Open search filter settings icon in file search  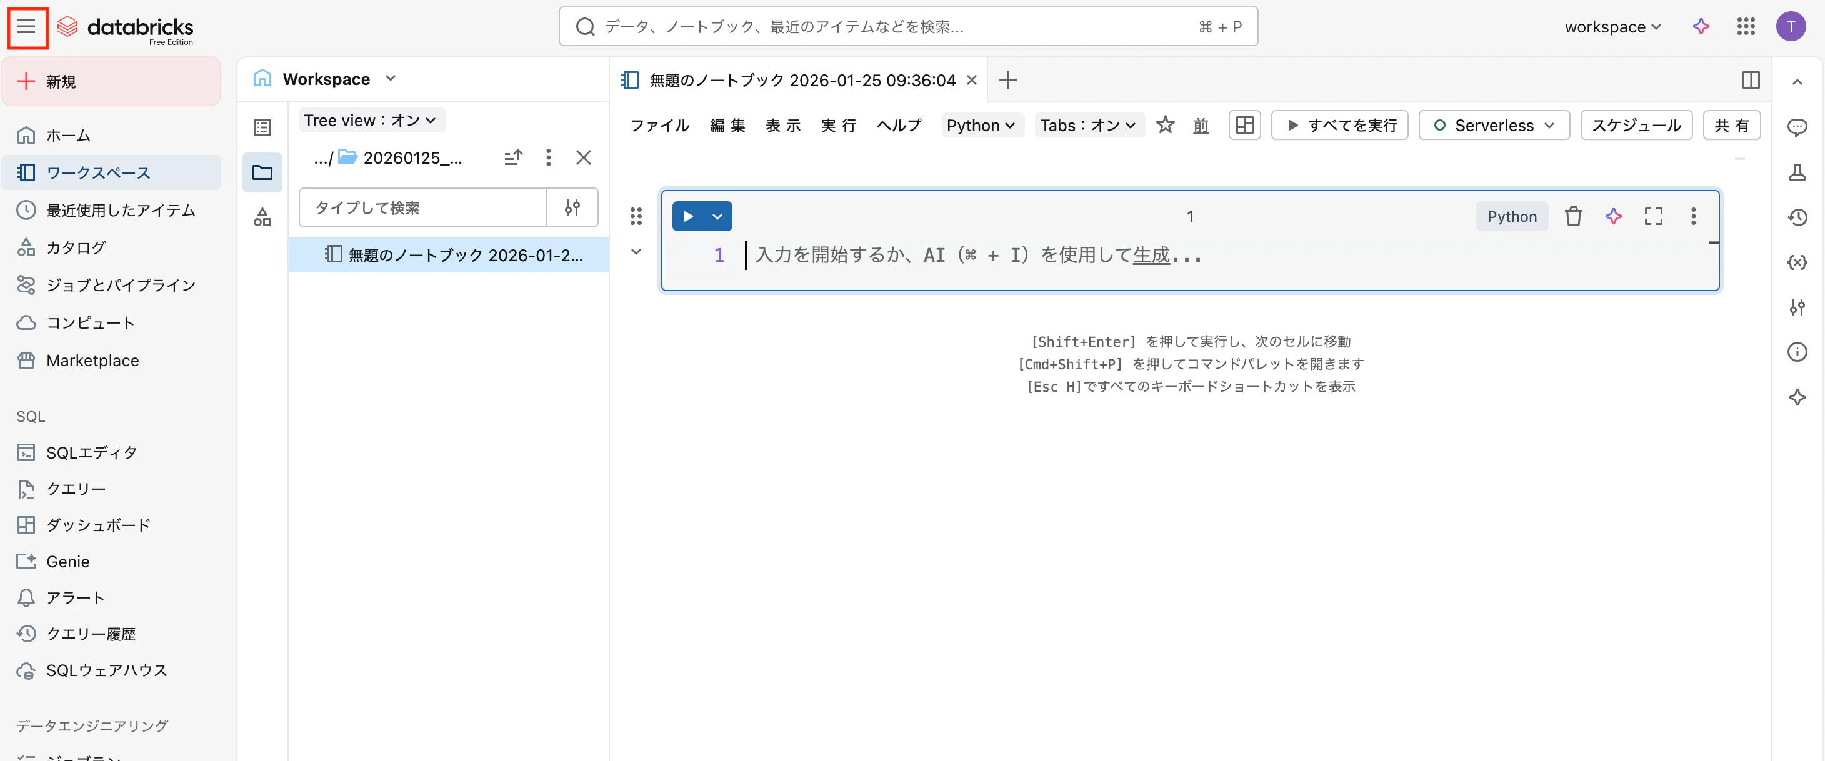(572, 207)
